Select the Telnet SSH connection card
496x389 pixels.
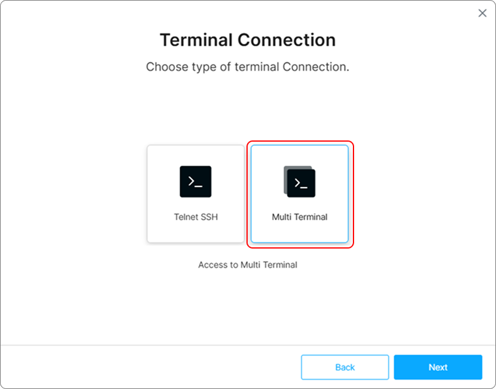pyautogui.click(x=195, y=194)
